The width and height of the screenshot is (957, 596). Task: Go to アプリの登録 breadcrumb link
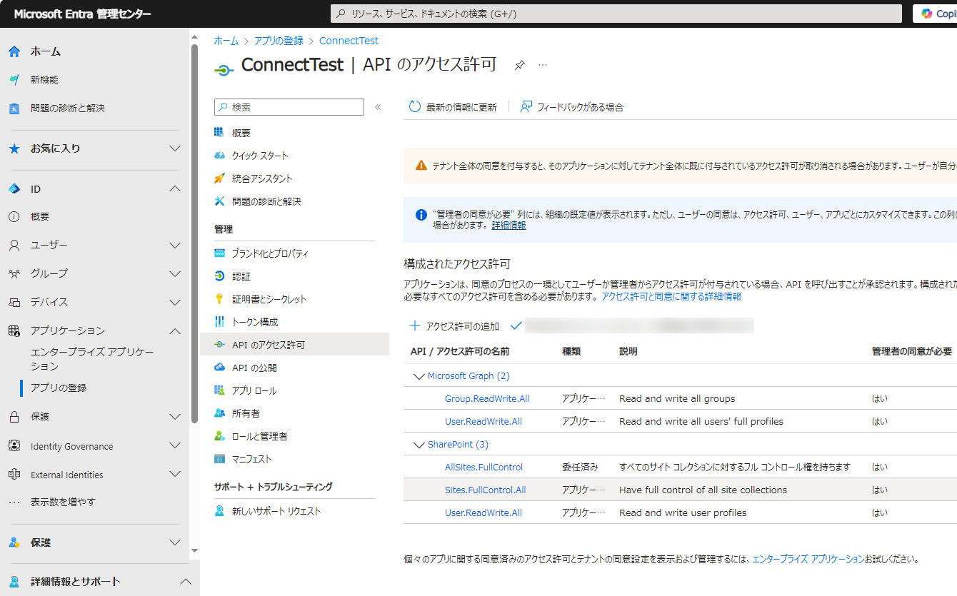click(x=279, y=41)
